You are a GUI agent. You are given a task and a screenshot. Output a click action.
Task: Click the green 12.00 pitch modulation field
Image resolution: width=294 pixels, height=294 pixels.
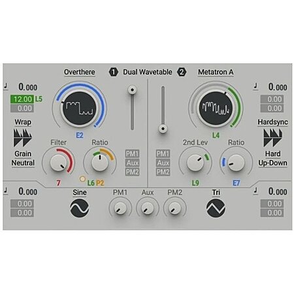22,99
